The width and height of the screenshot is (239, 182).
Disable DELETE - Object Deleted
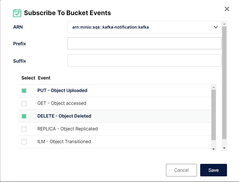24,116
